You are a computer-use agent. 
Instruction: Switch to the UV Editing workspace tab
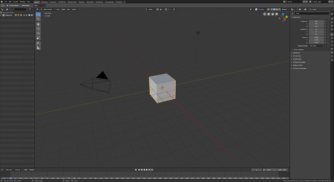(62, 2)
